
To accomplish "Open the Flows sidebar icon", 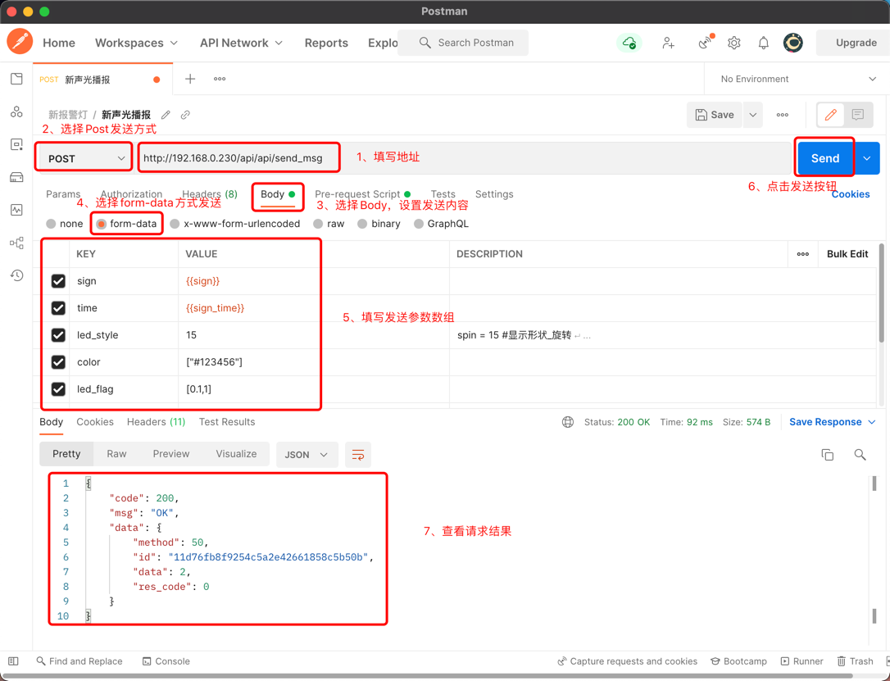I will (16, 243).
